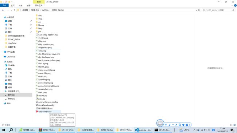Expand the ribbon chevron
The height and width of the screenshot is (133, 237).
(x=232, y=5)
